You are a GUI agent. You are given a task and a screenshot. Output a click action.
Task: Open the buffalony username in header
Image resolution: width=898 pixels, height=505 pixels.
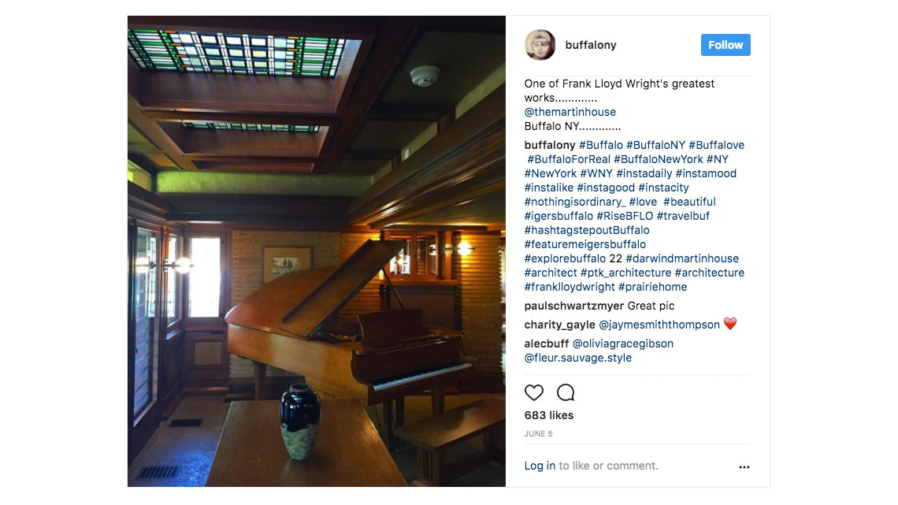coord(591,45)
